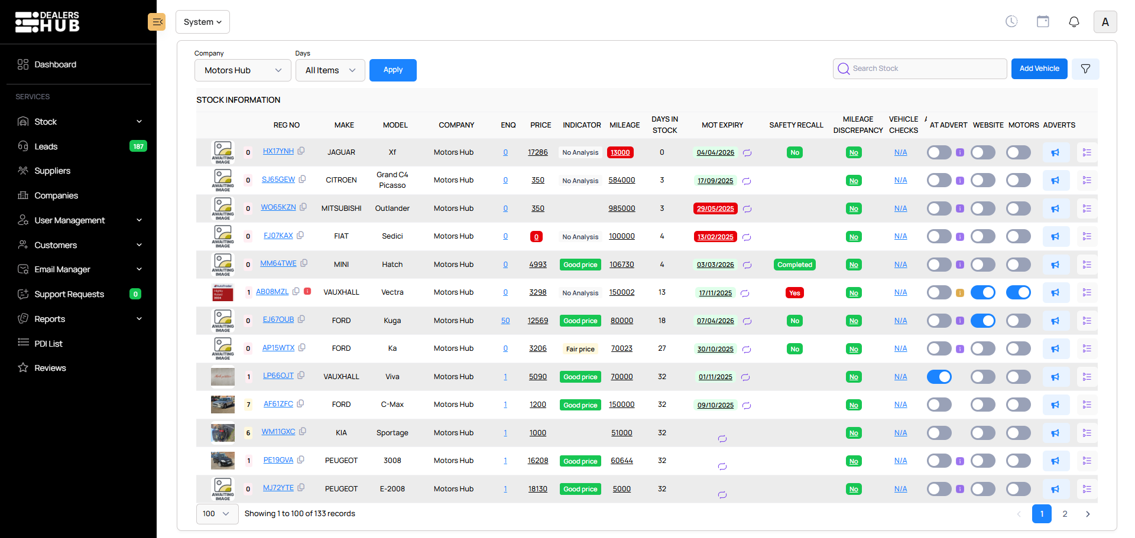This screenshot has width=1135, height=538.
Task: Copy registration number SJ65GEW icon
Action: tap(303, 180)
